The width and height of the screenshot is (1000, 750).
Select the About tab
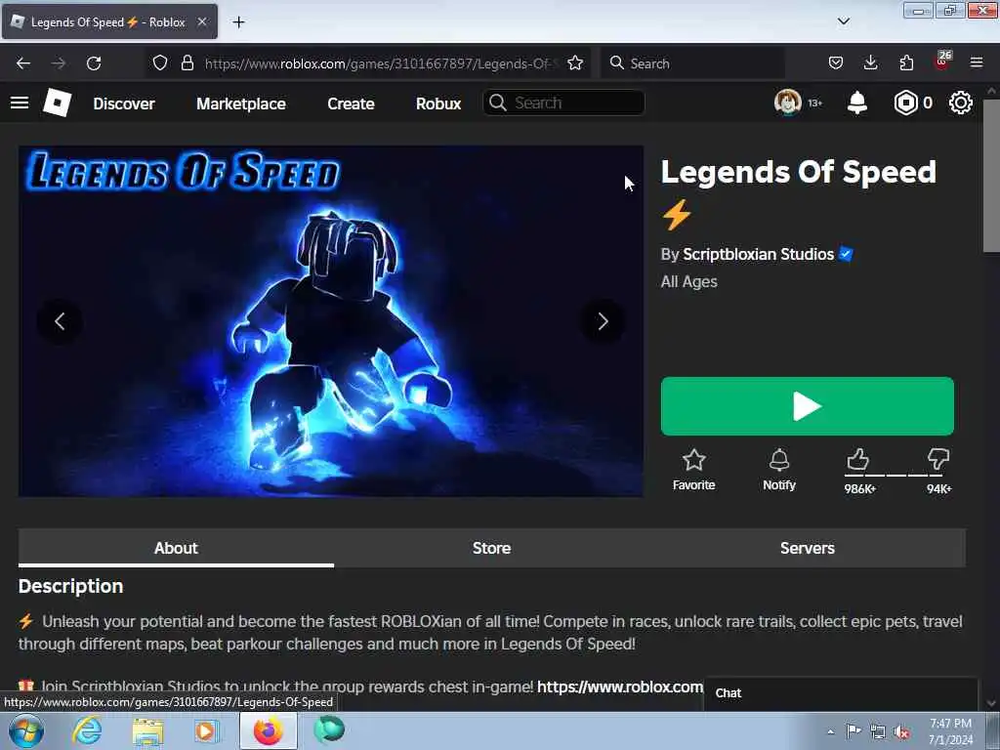pyautogui.click(x=176, y=548)
